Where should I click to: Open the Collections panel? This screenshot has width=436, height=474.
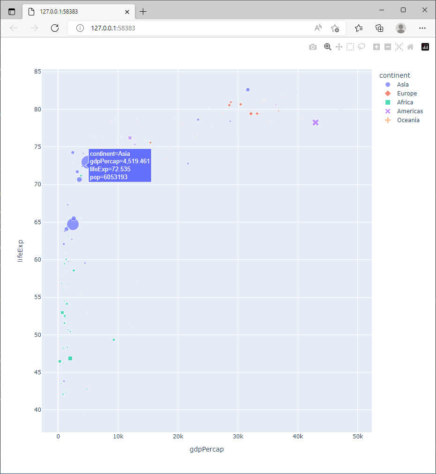pyautogui.click(x=380, y=28)
